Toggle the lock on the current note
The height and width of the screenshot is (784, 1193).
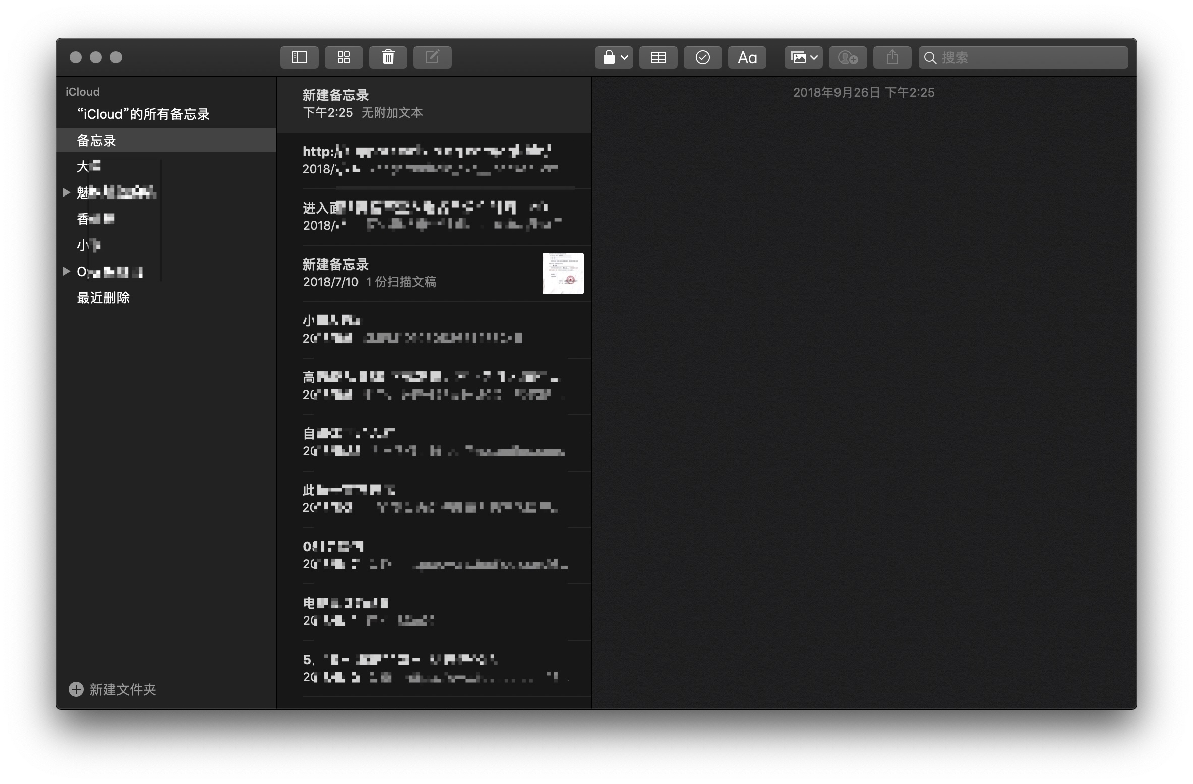pyautogui.click(x=609, y=57)
